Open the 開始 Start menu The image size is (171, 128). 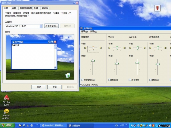(x=7, y=125)
